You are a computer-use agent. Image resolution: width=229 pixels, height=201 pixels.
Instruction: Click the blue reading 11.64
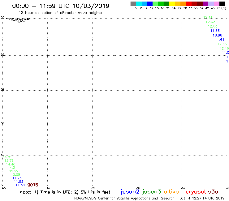pos(220,40)
